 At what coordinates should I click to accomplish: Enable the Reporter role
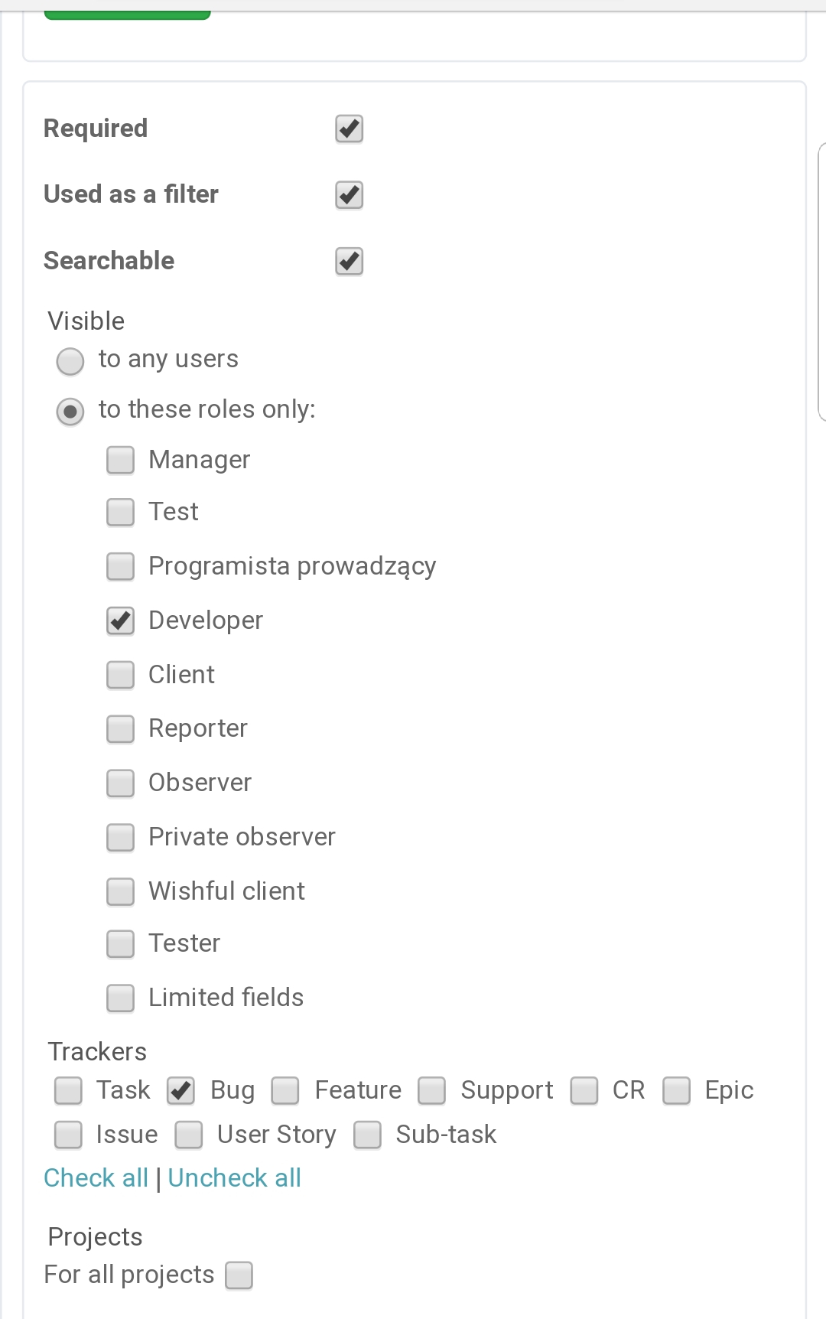120,730
